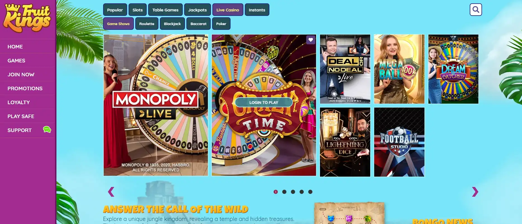Viewport: 522px width, 224px height.
Task: Filter by Roulette sub-category
Action: click(147, 24)
